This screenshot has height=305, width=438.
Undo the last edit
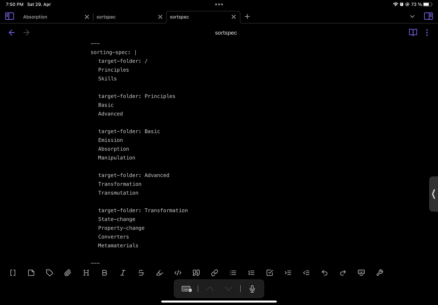click(x=325, y=273)
